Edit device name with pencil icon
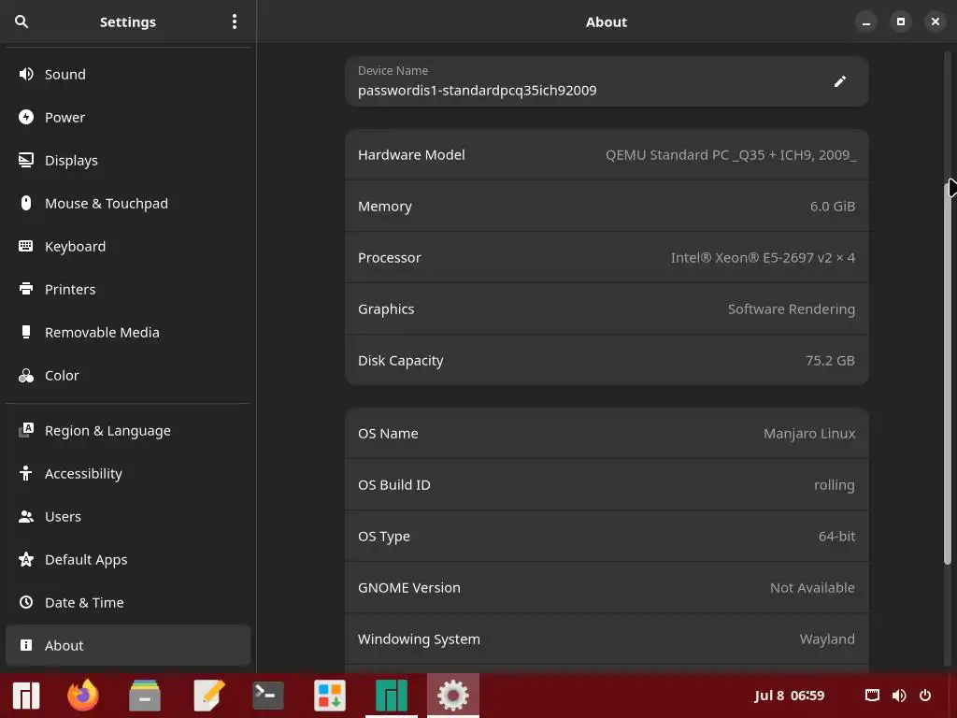 pos(840,81)
